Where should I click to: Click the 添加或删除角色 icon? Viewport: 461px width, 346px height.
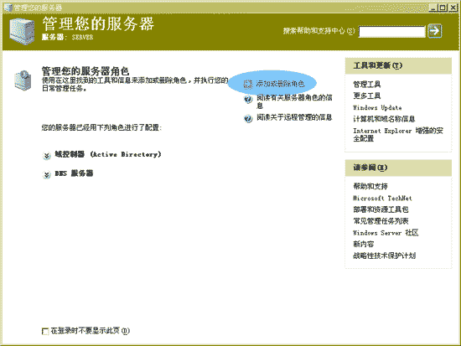coord(248,84)
